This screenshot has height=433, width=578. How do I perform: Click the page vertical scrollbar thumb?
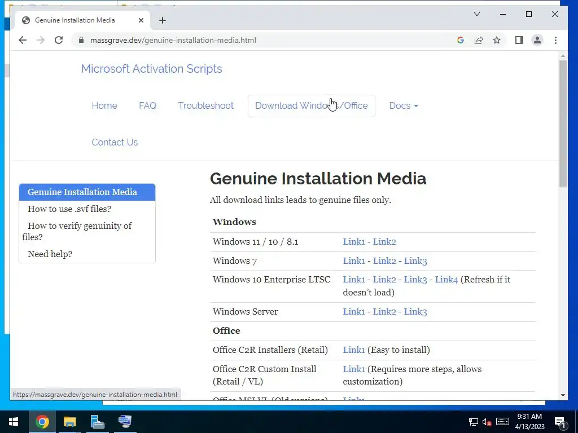pos(563,123)
